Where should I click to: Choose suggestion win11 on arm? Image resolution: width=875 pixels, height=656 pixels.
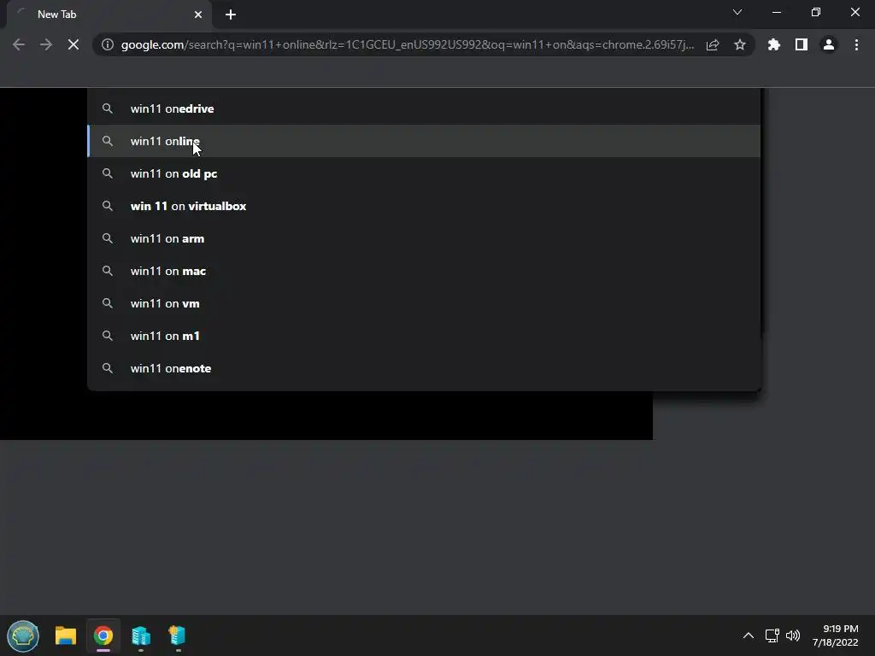tap(424, 238)
